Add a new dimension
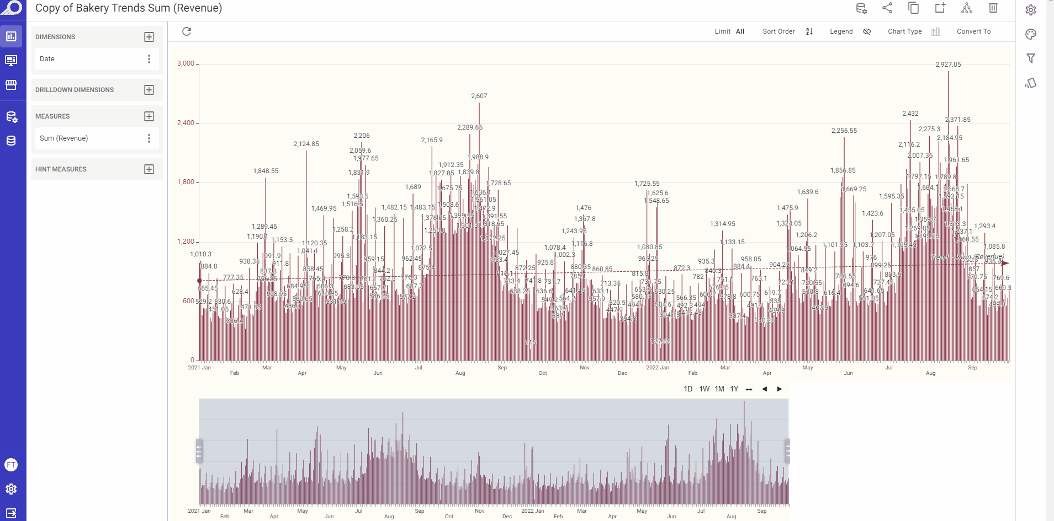 pyautogui.click(x=149, y=37)
